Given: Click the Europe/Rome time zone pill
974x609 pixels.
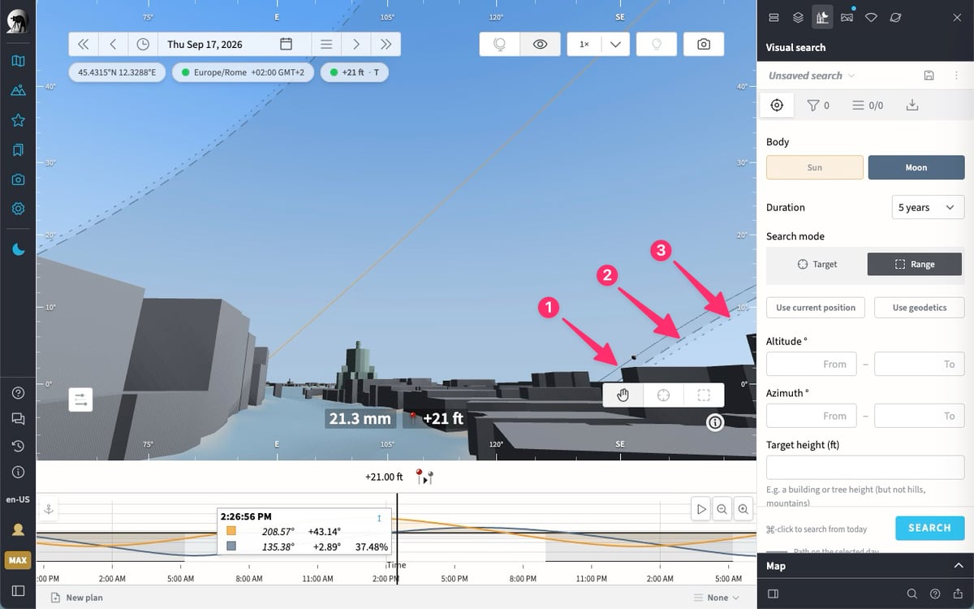Looking at the screenshot, I should point(243,72).
